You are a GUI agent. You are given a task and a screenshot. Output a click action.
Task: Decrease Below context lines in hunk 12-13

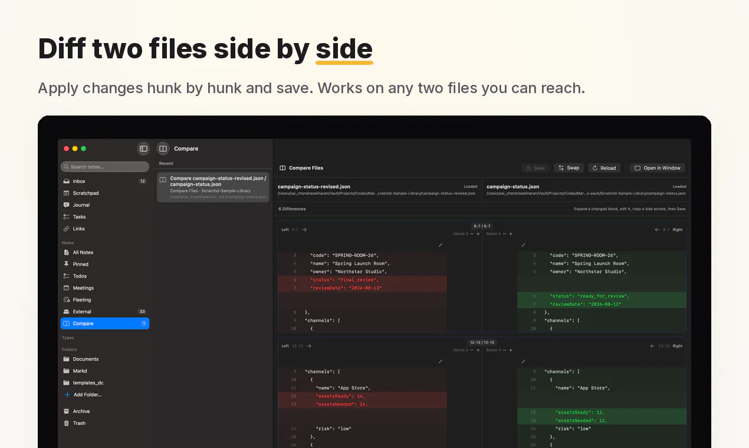(x=505, y=350)
